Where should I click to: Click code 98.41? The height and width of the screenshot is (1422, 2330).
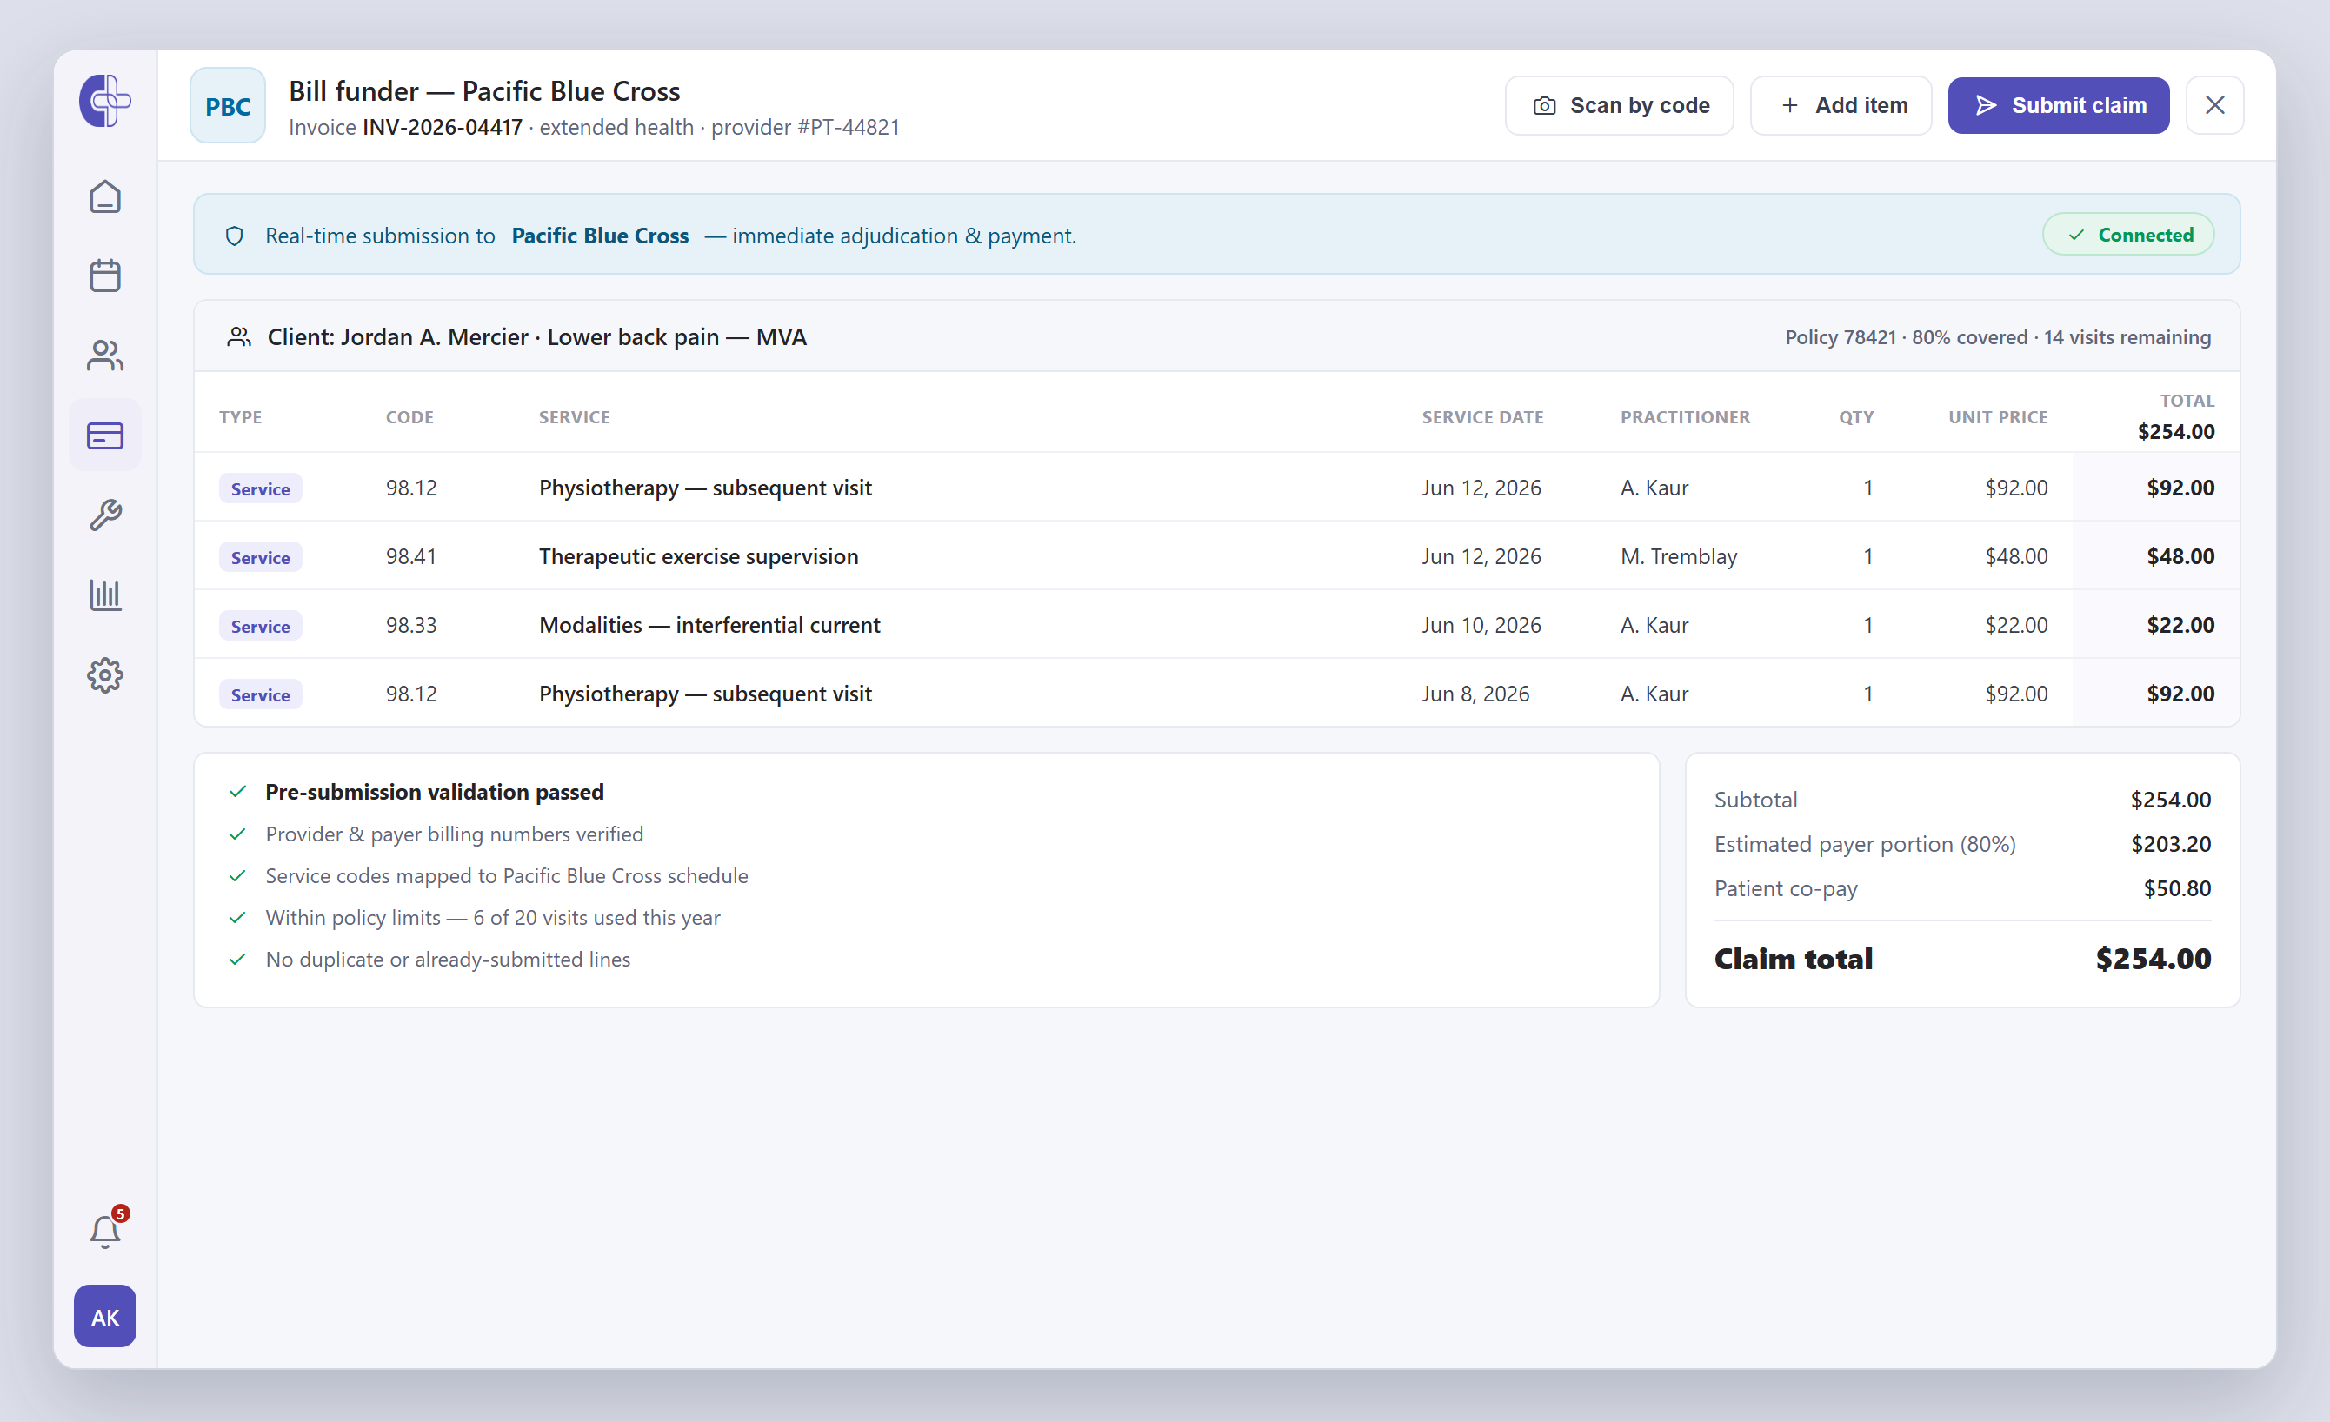411,556
